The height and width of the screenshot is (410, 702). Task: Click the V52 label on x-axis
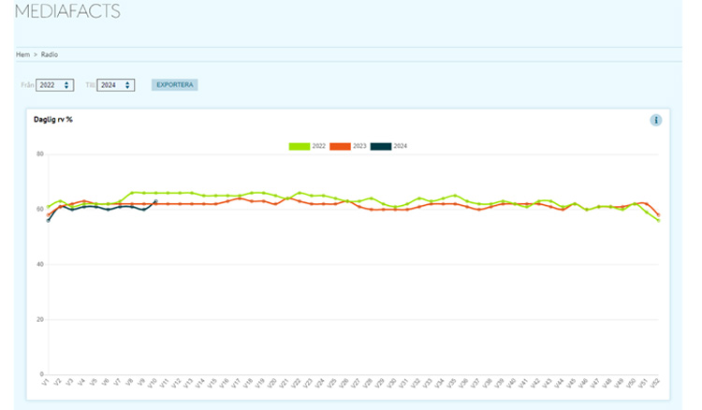(658, 385)
